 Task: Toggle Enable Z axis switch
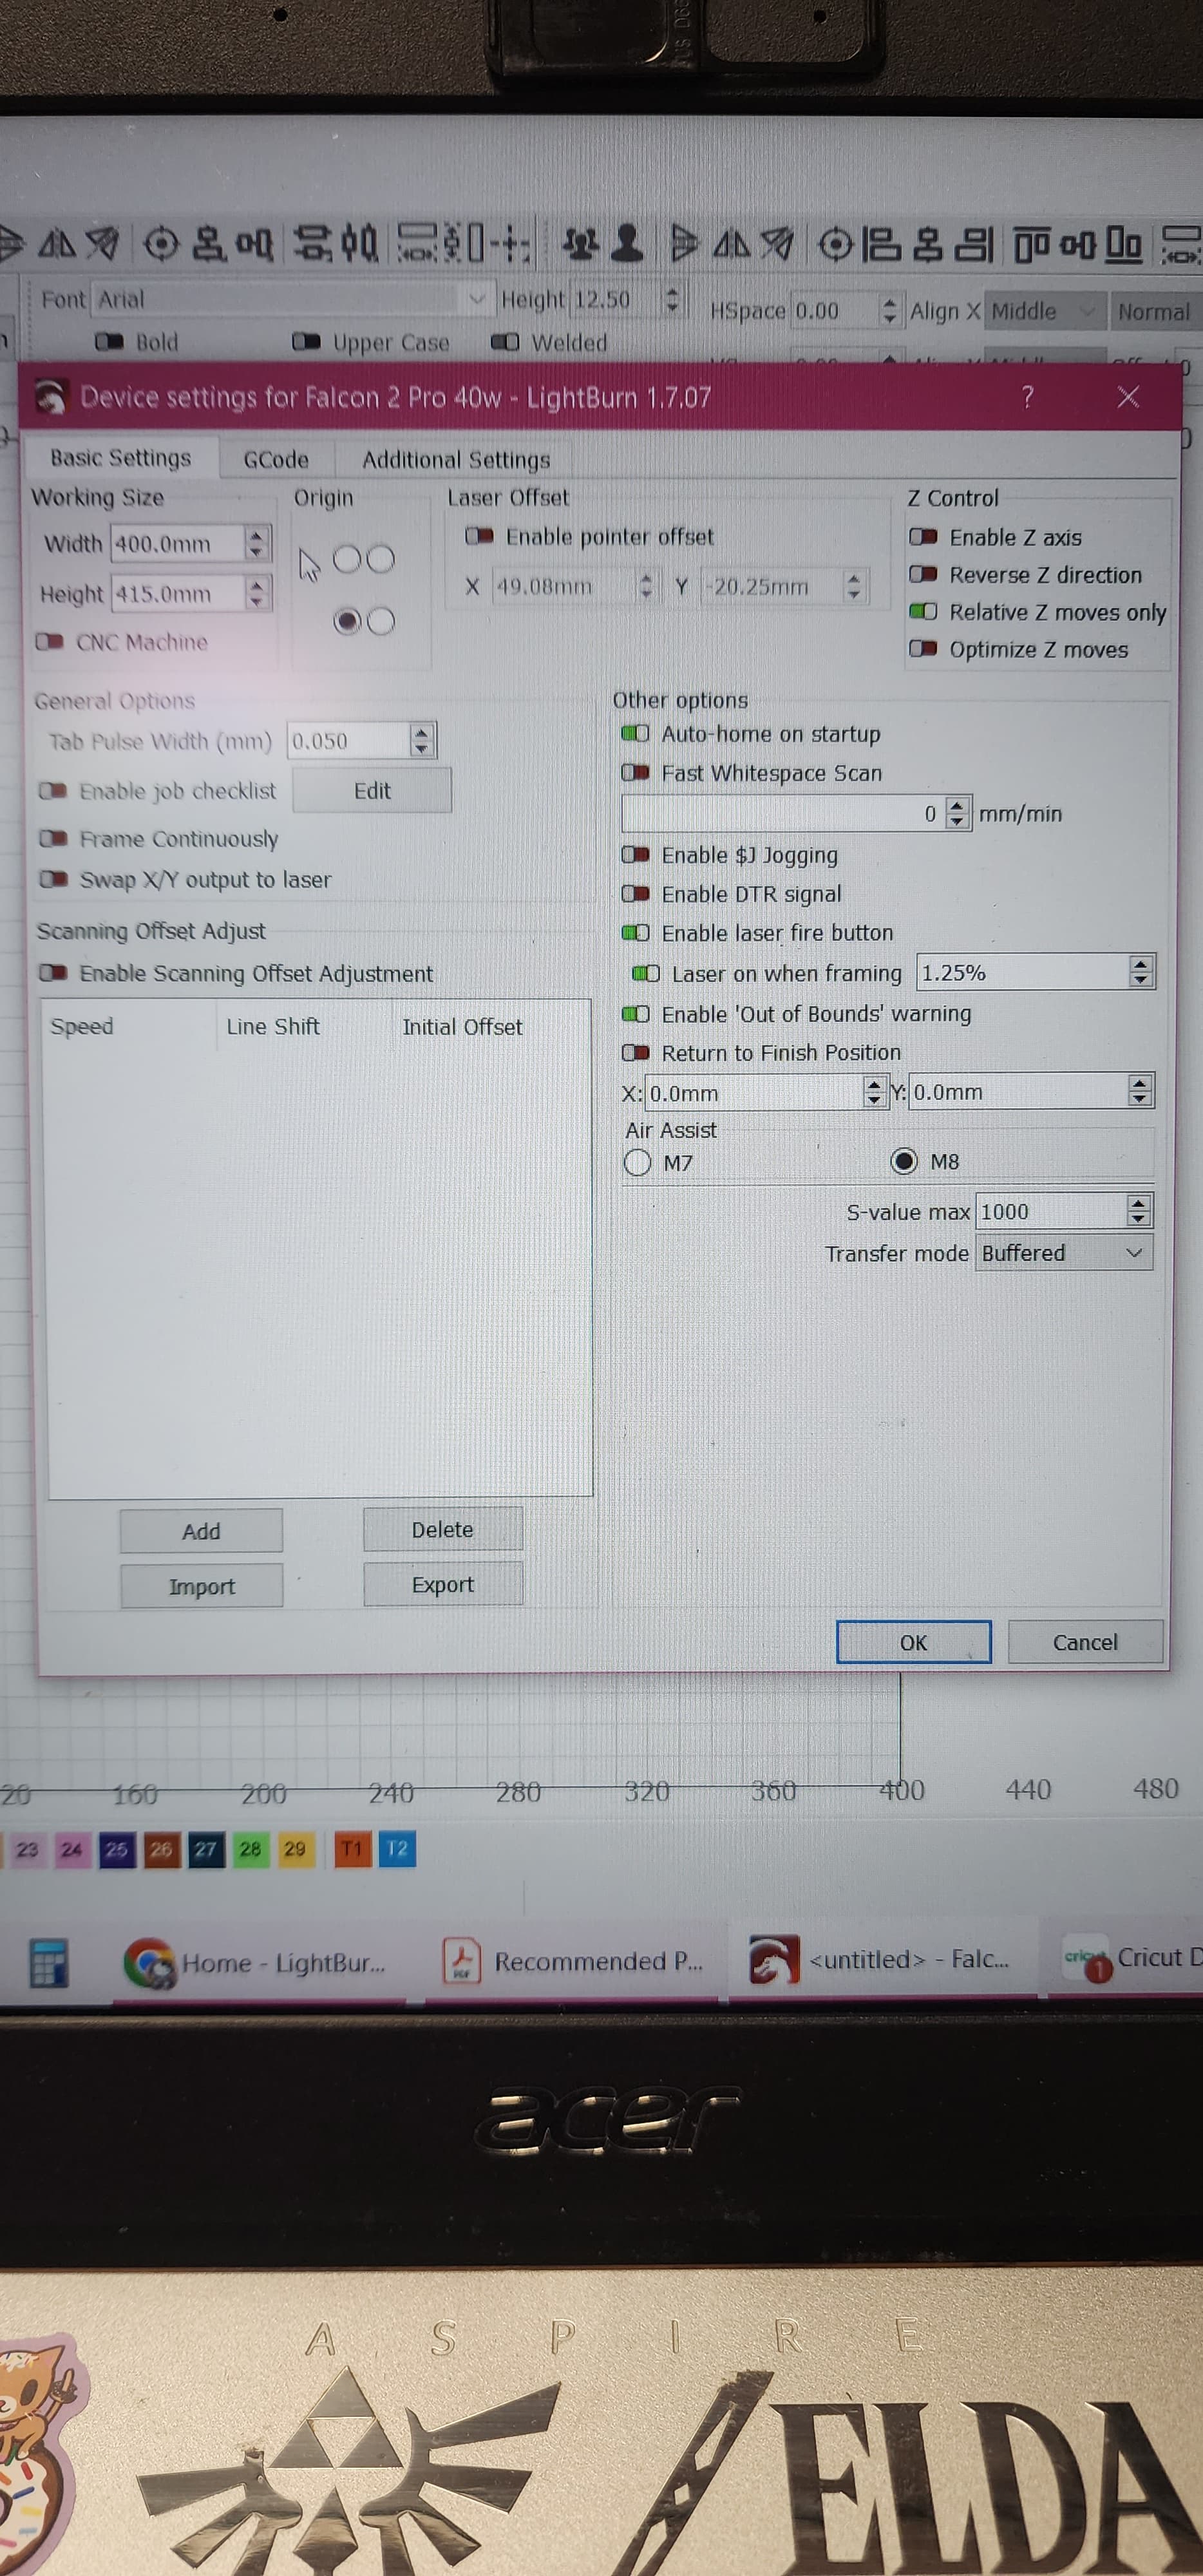[923, 537]
